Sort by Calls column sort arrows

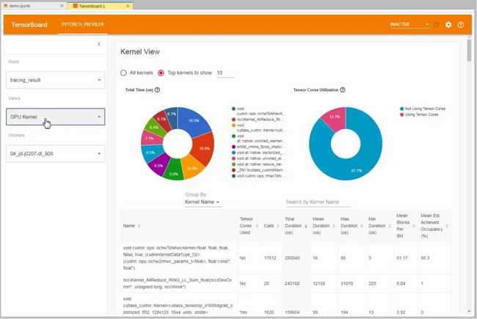pos(274,226)
